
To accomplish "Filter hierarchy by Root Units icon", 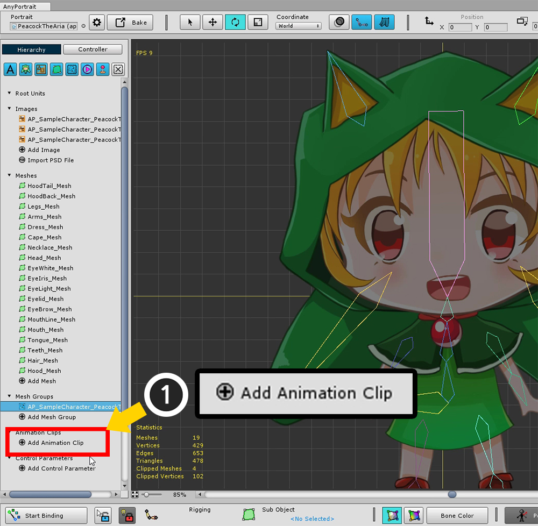I will 26,69.
